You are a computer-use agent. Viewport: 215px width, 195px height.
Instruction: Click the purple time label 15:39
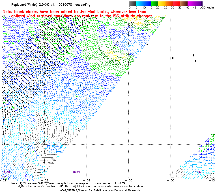click(6, 172)
